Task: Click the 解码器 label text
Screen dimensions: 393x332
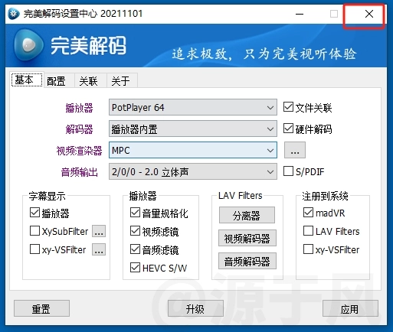Action: click(79, 129)
